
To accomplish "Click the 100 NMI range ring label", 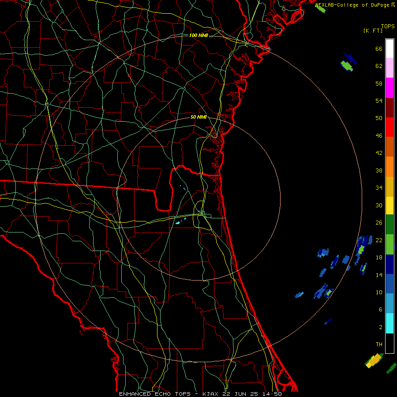I will click(198, 35).
